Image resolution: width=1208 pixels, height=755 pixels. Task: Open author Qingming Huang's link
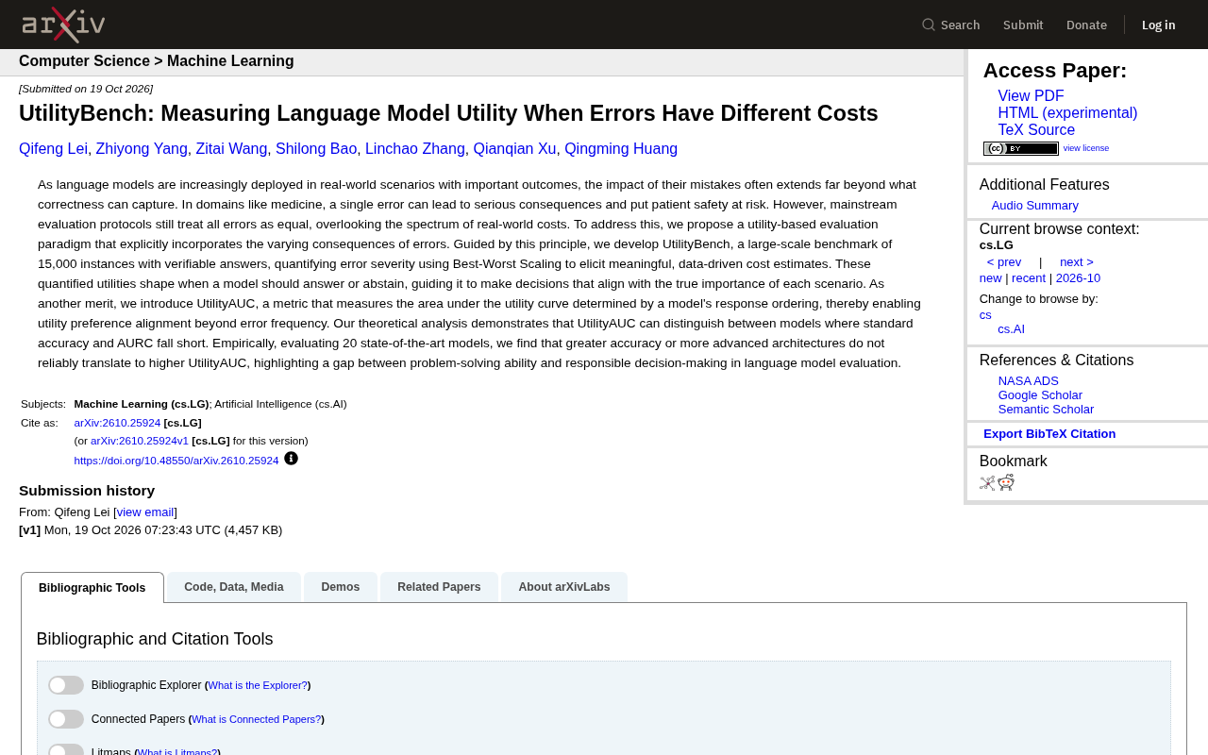(621, 149)
